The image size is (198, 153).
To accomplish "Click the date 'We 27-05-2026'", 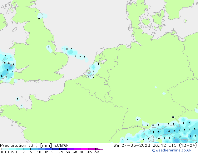I will [x=132, y=146].
